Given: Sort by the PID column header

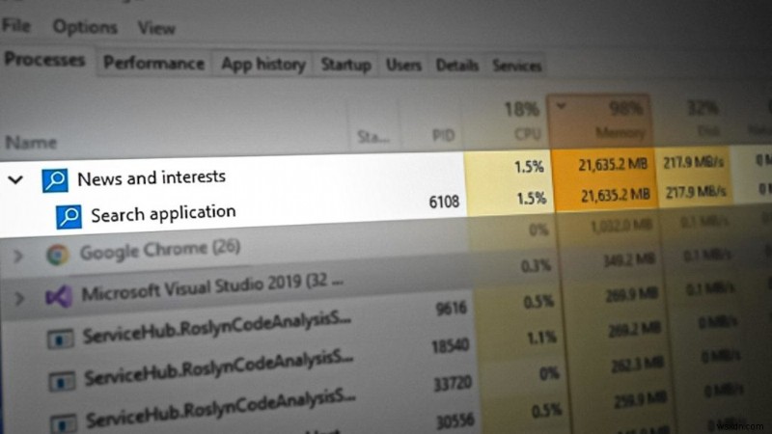Looking at the screenshot, I should (x=443, y=135).
